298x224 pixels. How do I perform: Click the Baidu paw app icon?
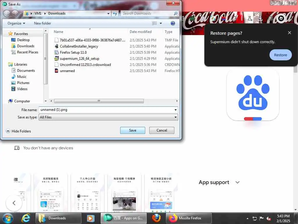coord(253,95)
